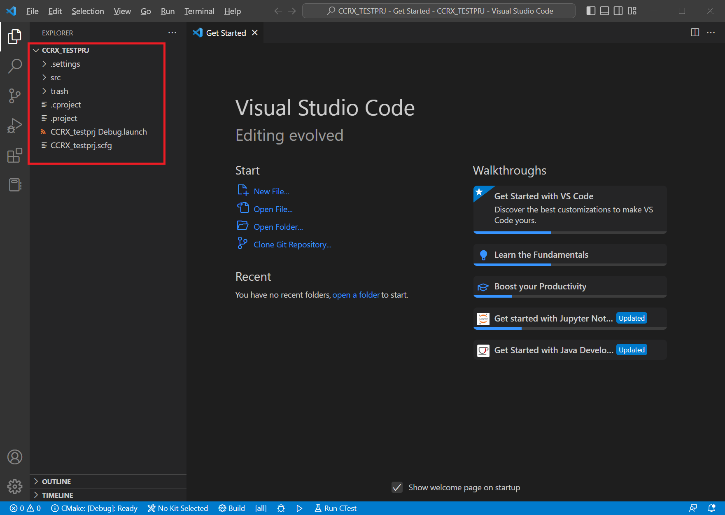The height and width of the screenshot is (515, 725).
Task: Open Learn the Fundamentals walkthrough
Action: click(x=541, y=255)
